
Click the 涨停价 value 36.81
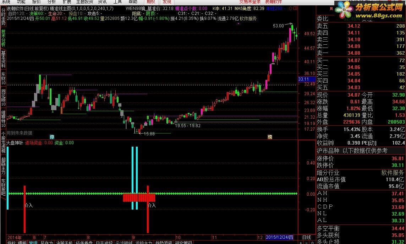(398, 158)
